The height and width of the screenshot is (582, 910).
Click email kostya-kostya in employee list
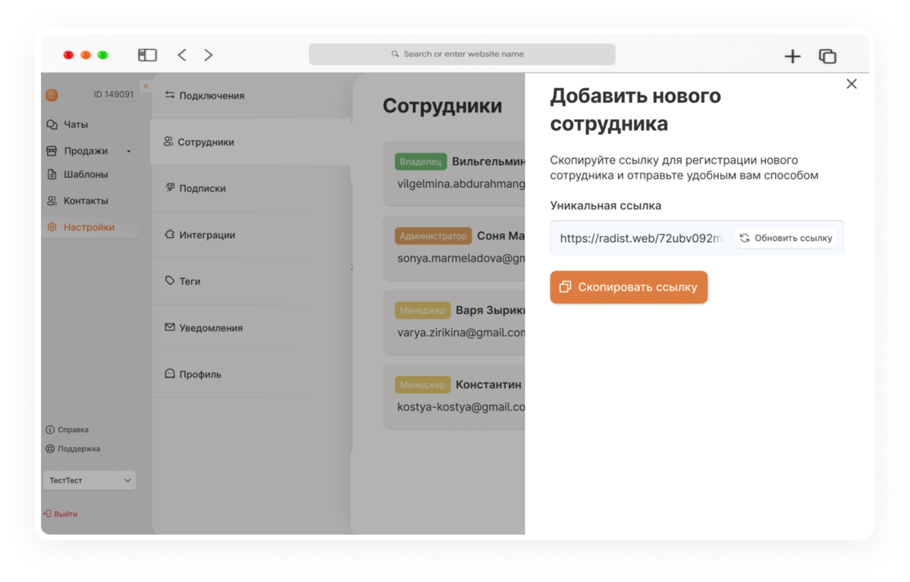point(461,406)
